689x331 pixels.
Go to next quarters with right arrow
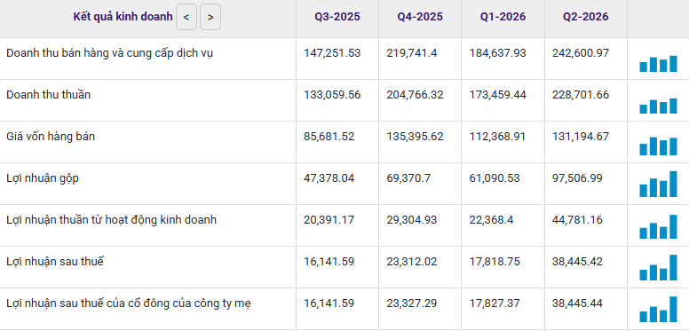click(x=210, y=17)
